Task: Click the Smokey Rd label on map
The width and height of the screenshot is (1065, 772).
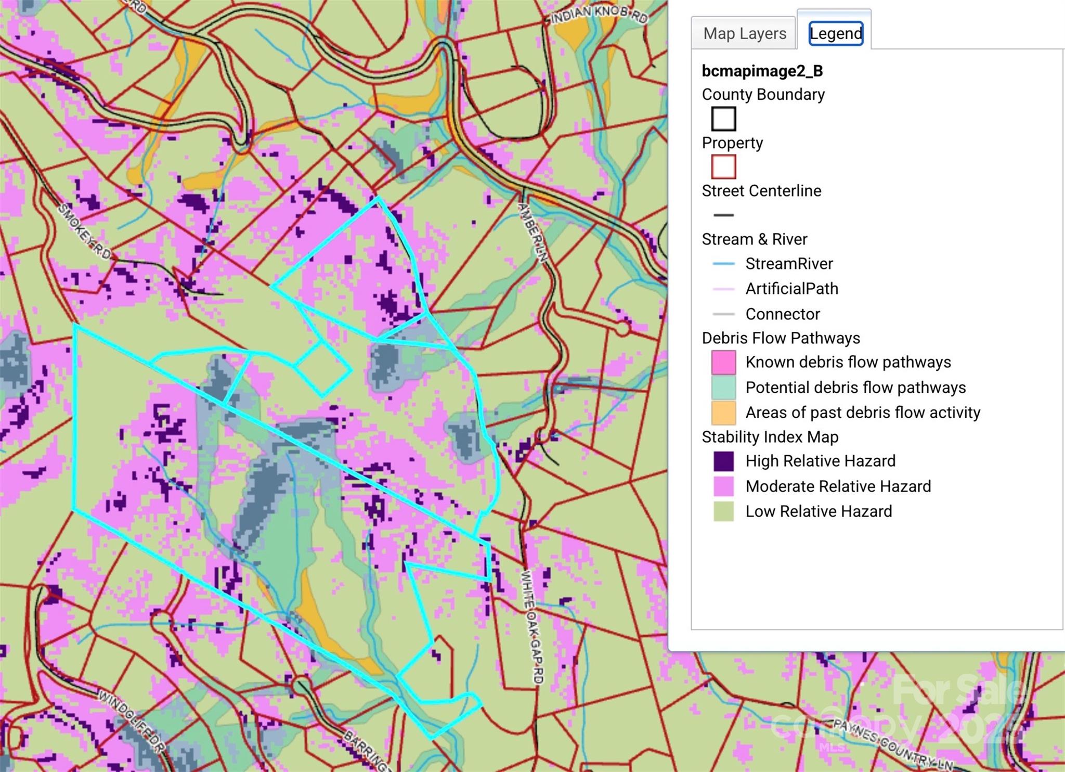Action: point(84,232)
